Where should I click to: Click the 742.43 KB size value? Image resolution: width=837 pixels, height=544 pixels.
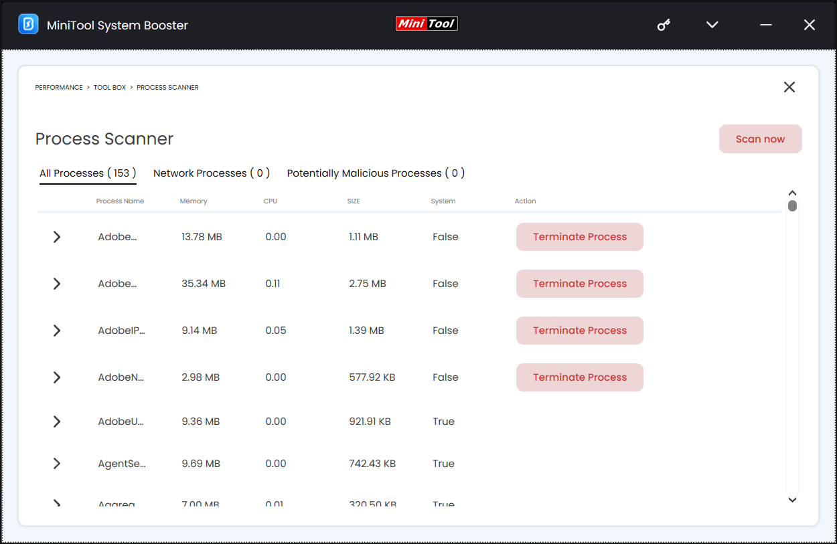click(372, 464)
